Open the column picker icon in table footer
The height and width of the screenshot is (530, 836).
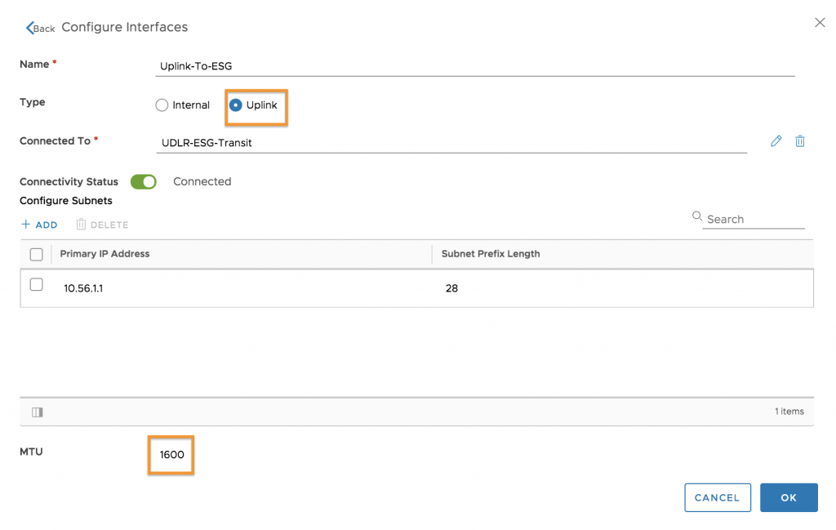38,412
